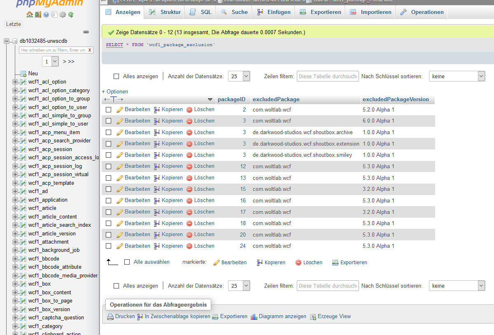Check the row checkbox for packageID 2

[x=109, y=110]
